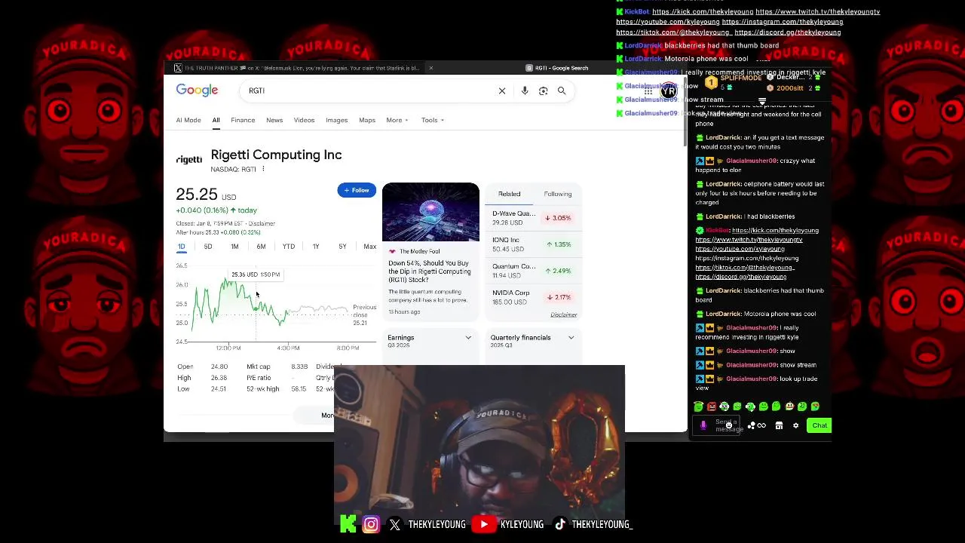The height and width of the screenshot is (543, 965).
Task: Select the Max chart range
Action: tap(369, 247)
